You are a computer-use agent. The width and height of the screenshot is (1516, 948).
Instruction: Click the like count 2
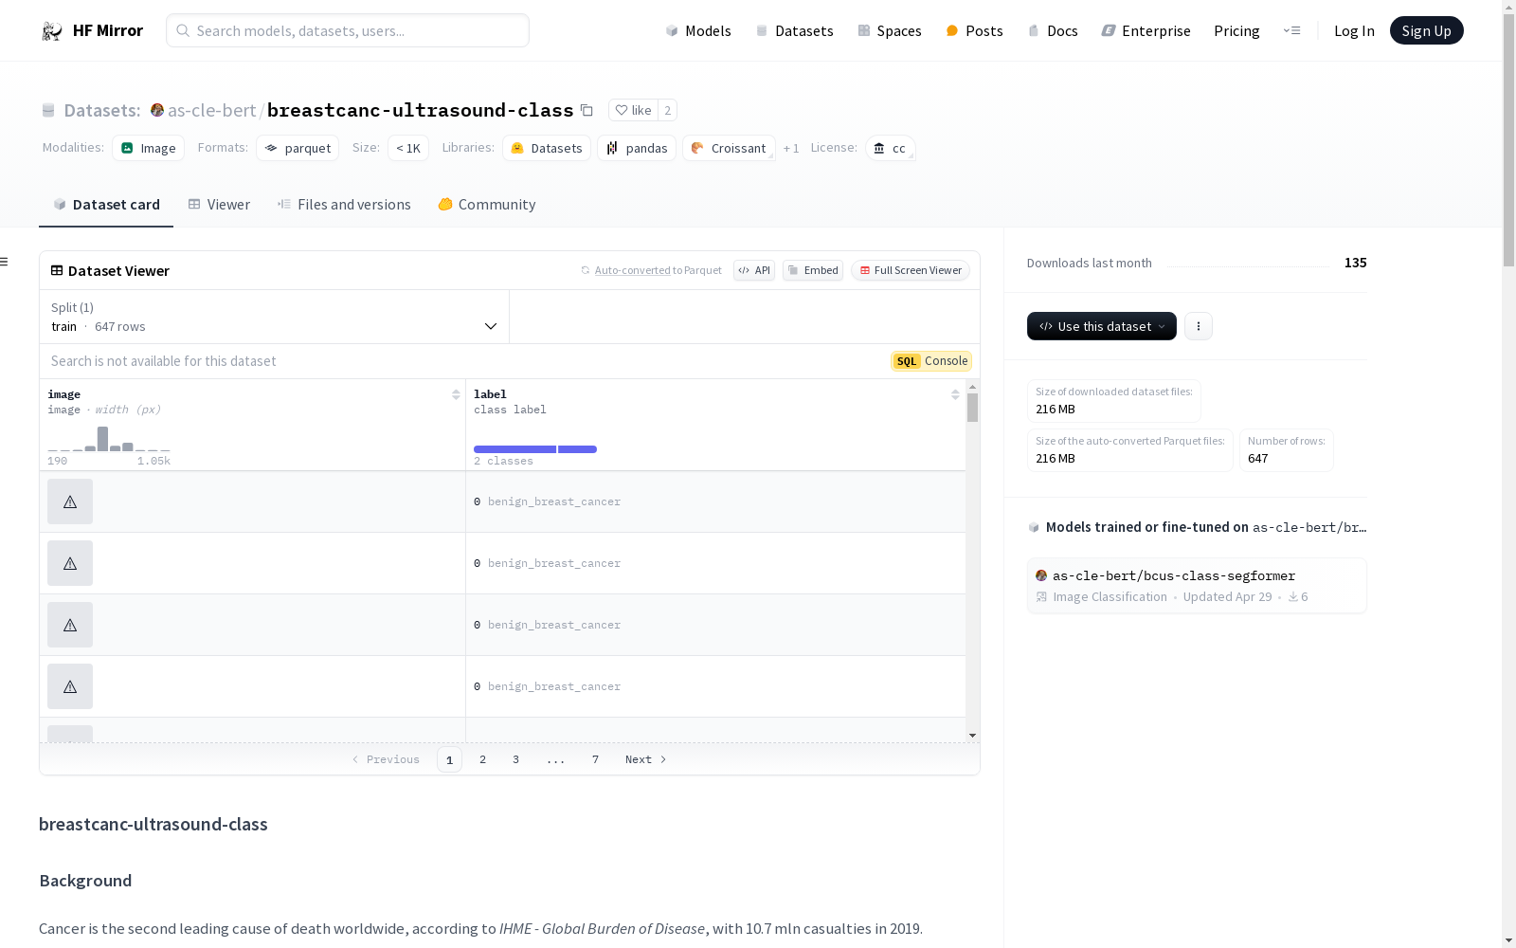pyautogui.click(x=668, y=110)
